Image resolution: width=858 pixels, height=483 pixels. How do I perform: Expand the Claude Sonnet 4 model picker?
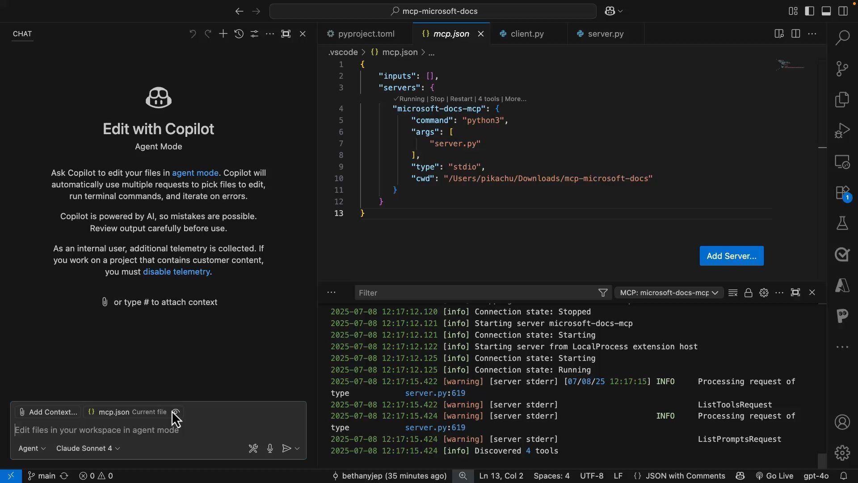(88, 449)
